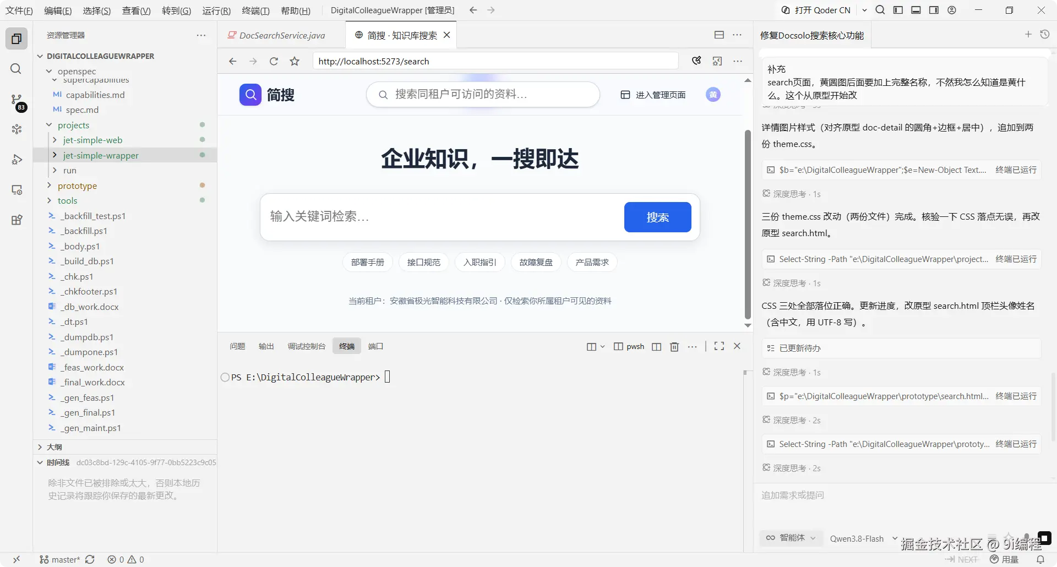The width and height of the screenshot is (1057, 567).
Task: Click the 黄 user avatar
Action: (x=713, y=95)
